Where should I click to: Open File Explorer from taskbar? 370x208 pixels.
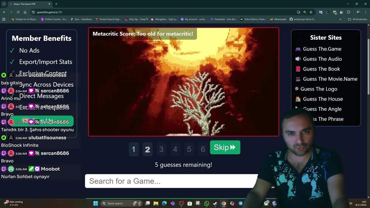156,203
